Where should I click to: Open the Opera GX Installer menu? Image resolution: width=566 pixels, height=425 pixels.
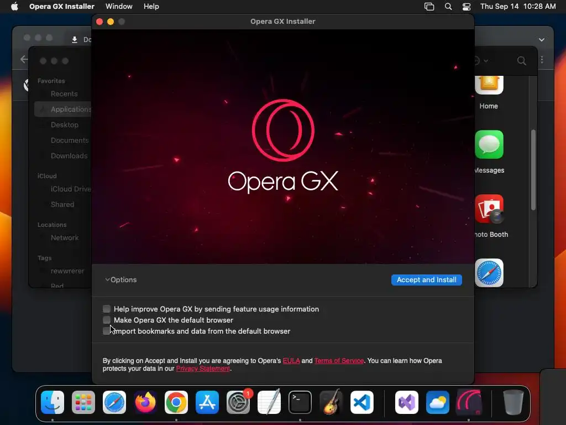pyautogui.click(x=62, y=7)
